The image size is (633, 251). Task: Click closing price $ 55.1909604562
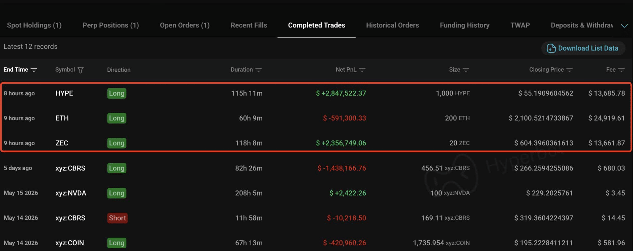pyautogui.click(x=546, y=93)
